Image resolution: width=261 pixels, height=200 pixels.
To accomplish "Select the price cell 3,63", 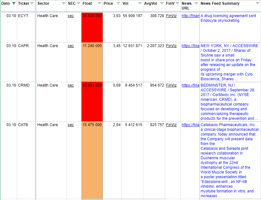I will (112, 27).
